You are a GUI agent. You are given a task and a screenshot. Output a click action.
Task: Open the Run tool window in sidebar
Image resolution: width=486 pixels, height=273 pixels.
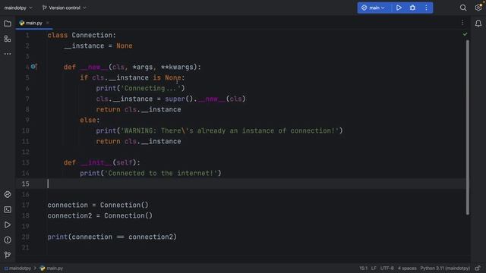tap(8, 224)
